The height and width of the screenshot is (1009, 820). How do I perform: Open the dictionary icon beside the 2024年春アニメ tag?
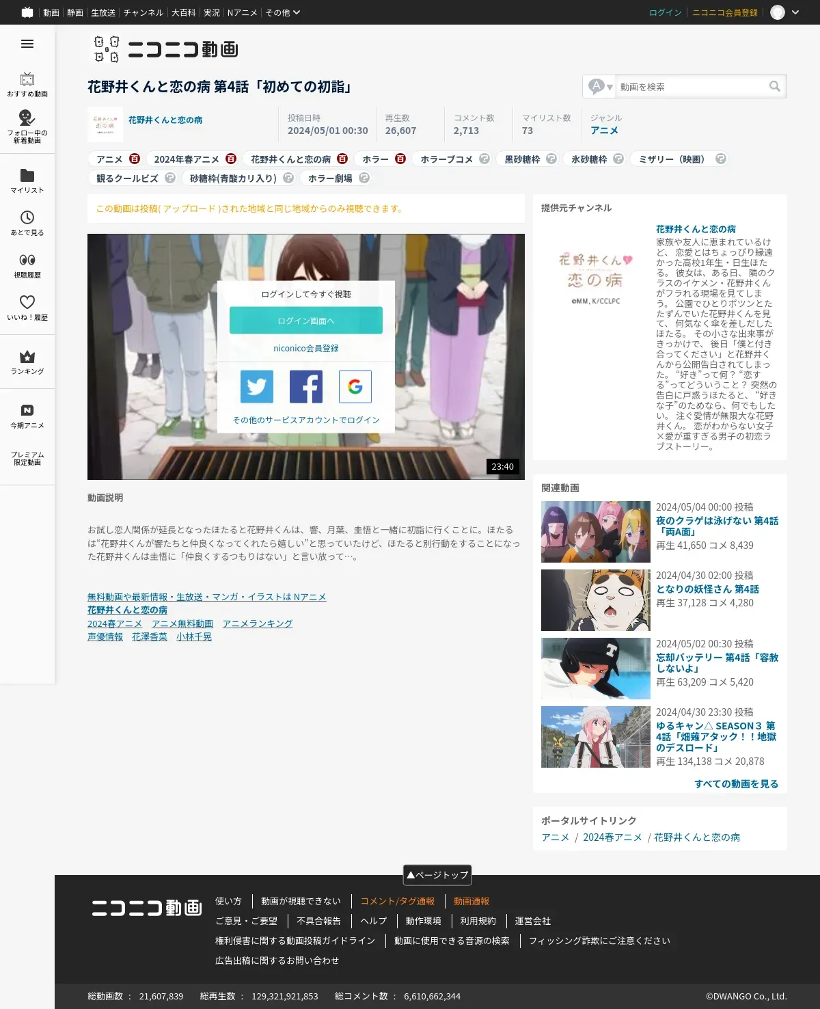231,159
